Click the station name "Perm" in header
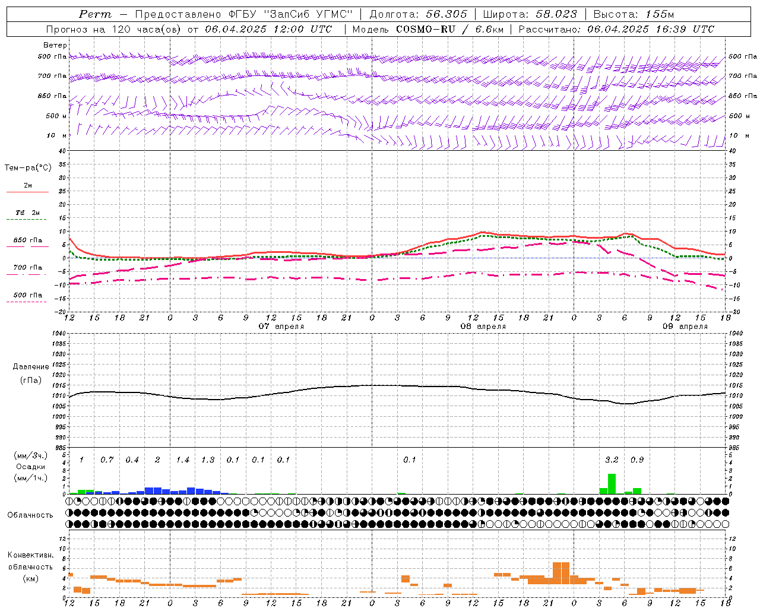Image resolution: width=760 pixels, height=608 pixels. (95, 14)
